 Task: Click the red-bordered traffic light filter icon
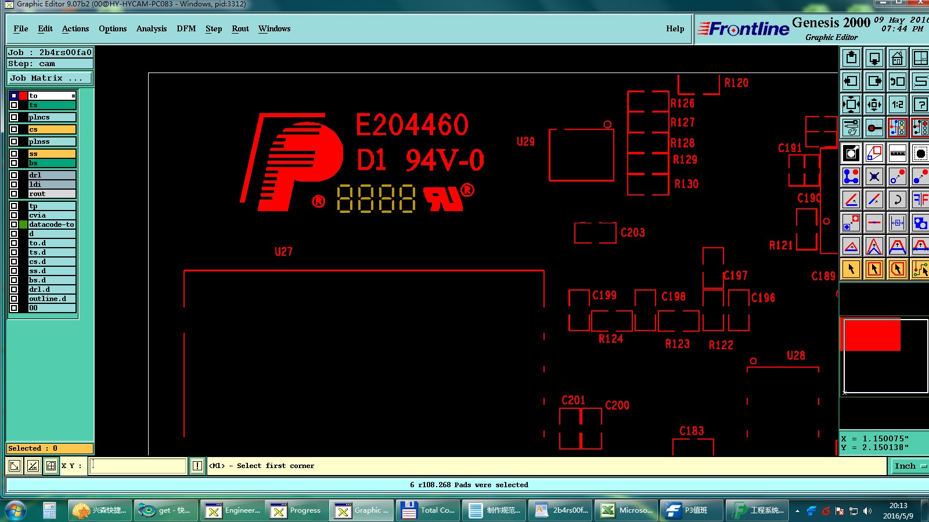point(898,128)
